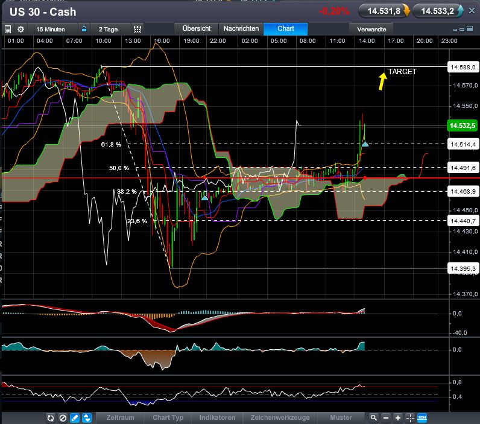Zoom out with the minus icon

386,418
